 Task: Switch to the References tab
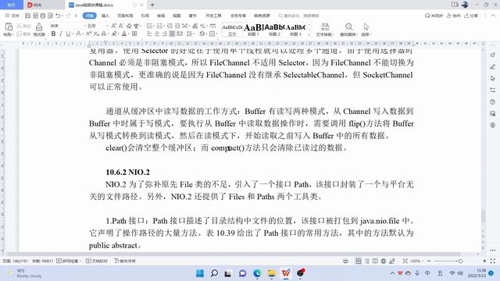(x=145, y=16)
